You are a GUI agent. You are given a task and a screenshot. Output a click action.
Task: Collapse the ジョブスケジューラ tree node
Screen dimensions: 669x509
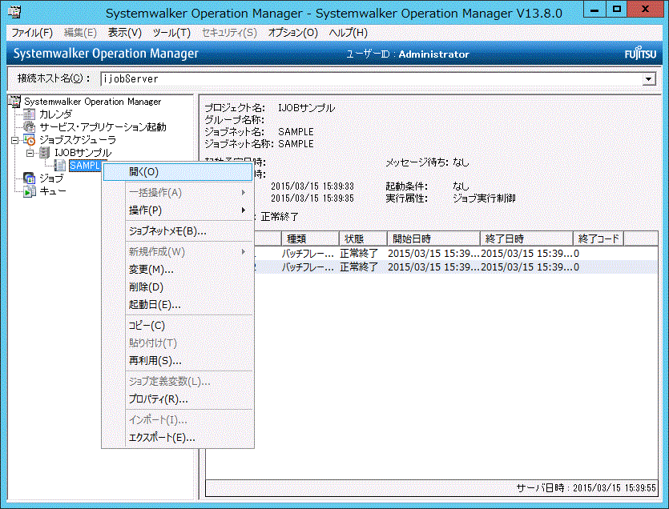pyautogui.click(x=15, y=140)
